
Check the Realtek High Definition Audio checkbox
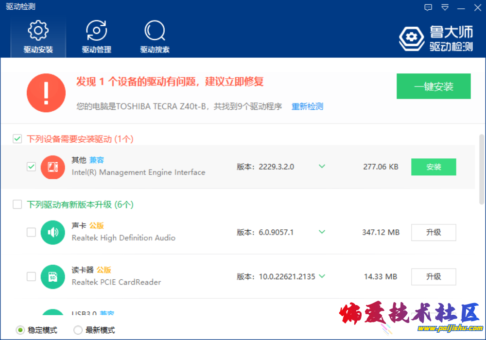[x=31, y=232]
